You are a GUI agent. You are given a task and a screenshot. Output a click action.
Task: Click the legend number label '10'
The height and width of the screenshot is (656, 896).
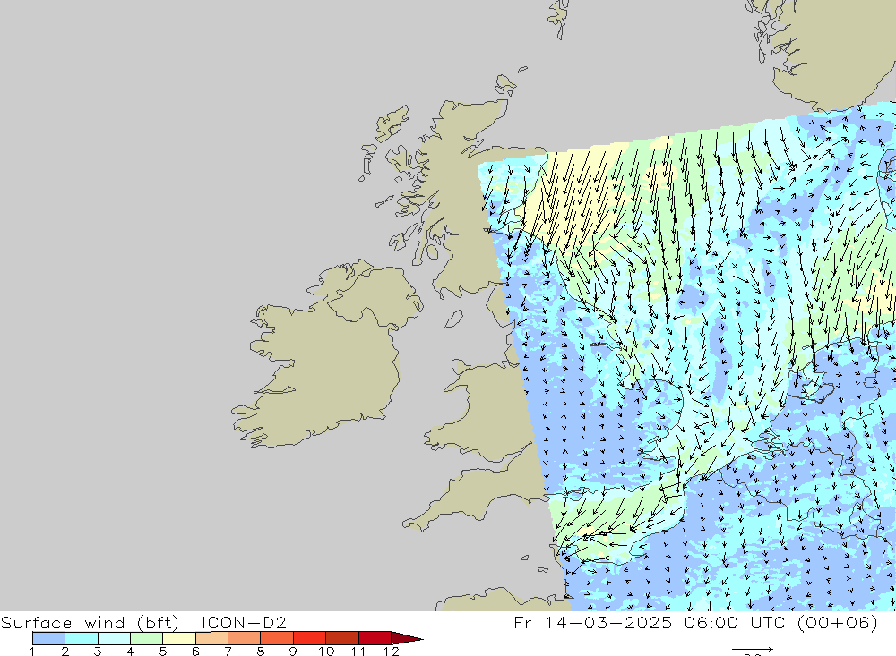[x=326, y=652]
